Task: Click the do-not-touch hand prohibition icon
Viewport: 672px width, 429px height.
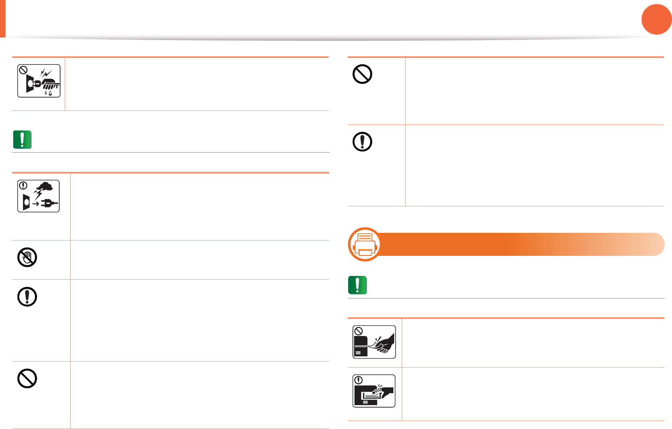Action: pos(27,258)
